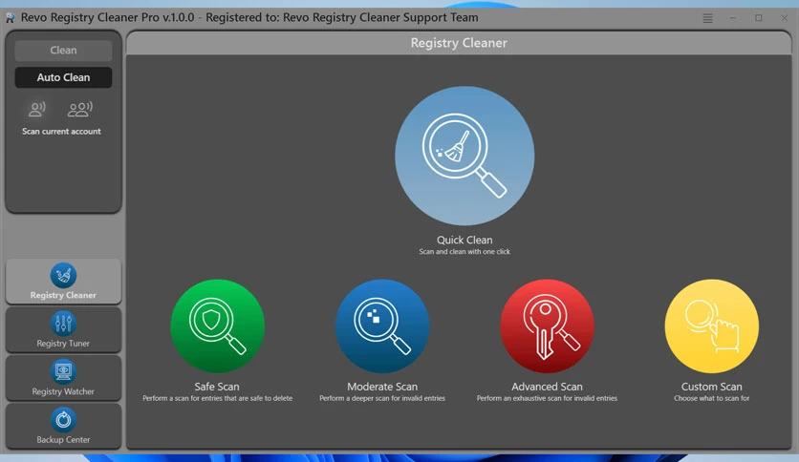Click 'Perform a scan for entries that are safe to delete'

pos(218,398)
